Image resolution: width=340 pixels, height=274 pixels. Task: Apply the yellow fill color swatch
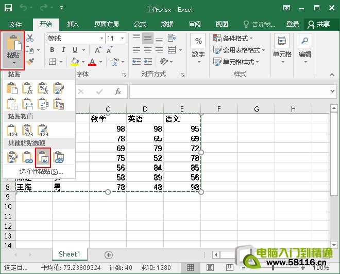[x=75, y=62]
